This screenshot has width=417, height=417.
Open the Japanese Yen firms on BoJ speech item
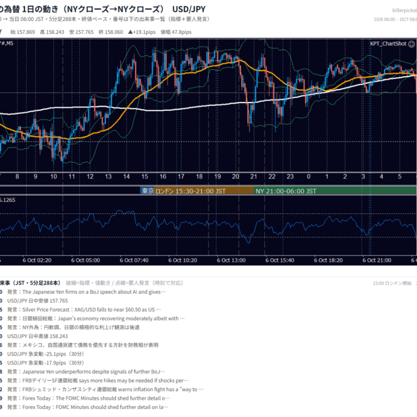click(86, 292)
